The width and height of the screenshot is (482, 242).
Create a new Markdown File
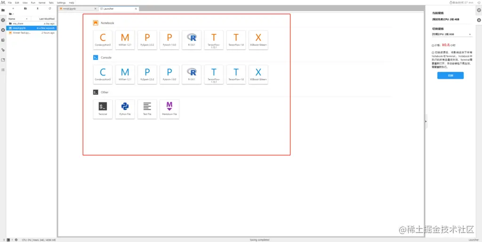(169, 109)
